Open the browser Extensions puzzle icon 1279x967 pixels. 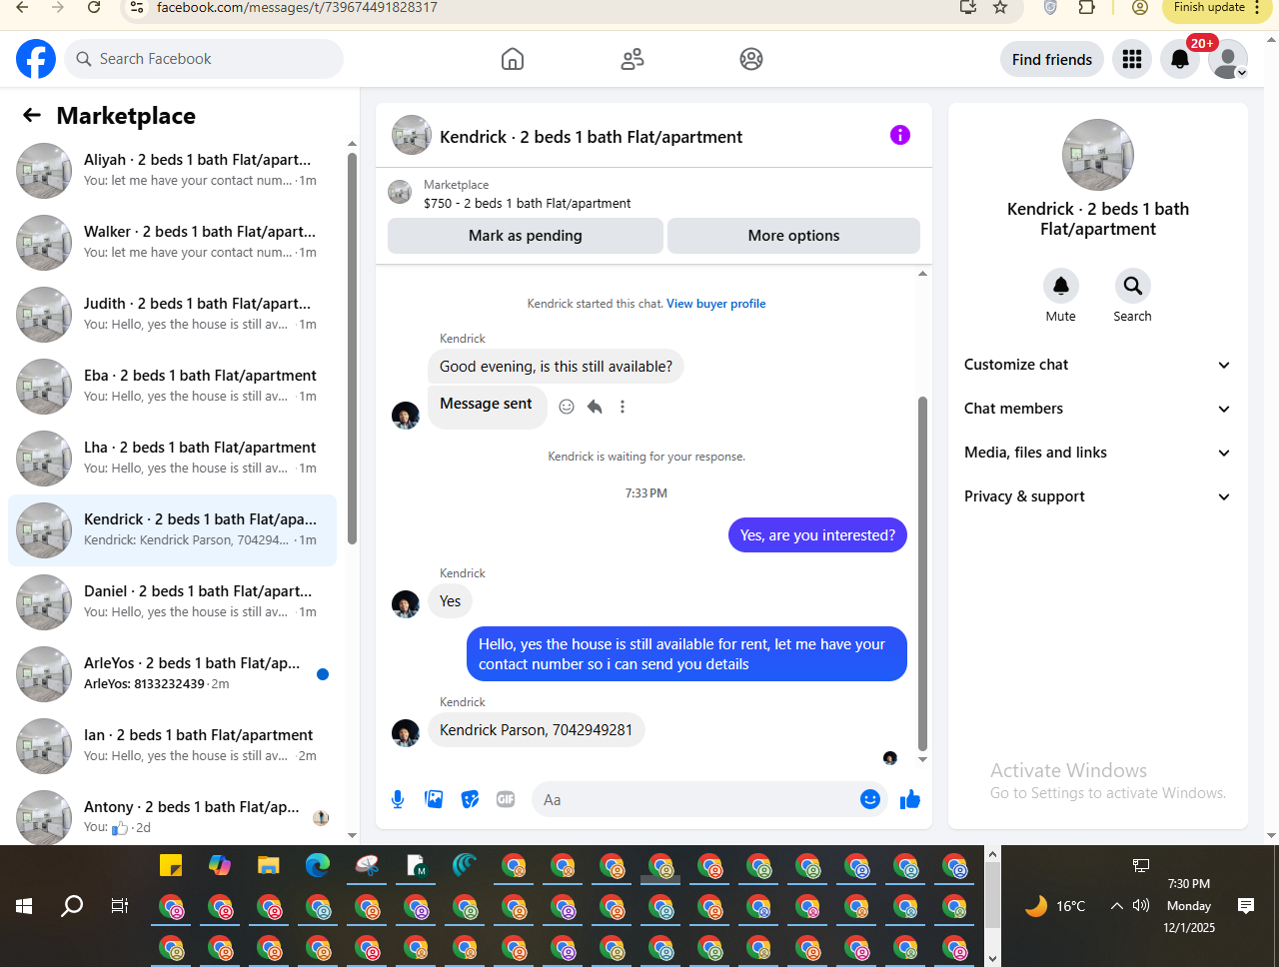pos(1086,8)
